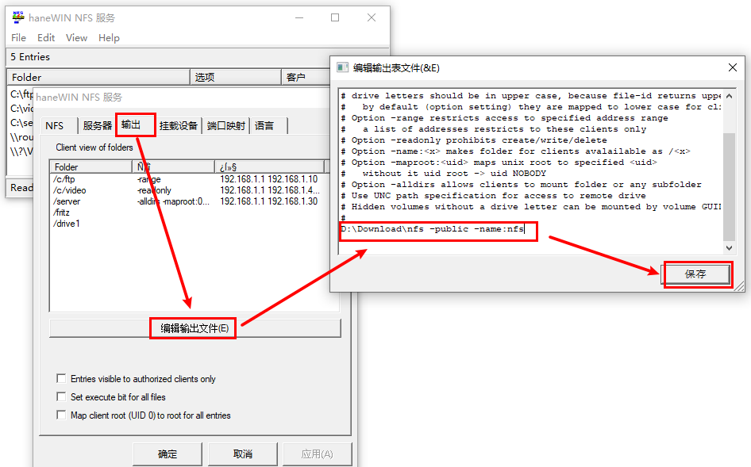Screen dimensions: 751x467
Task: Click the 确定 button
Action: click(168, 454)
